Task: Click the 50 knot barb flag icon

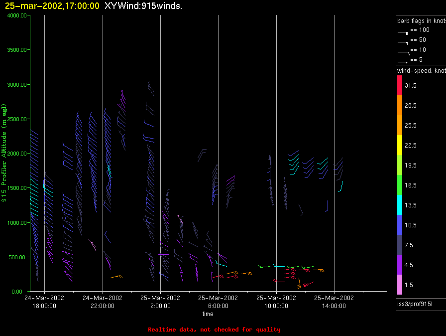Action: [x=403, y=43]
